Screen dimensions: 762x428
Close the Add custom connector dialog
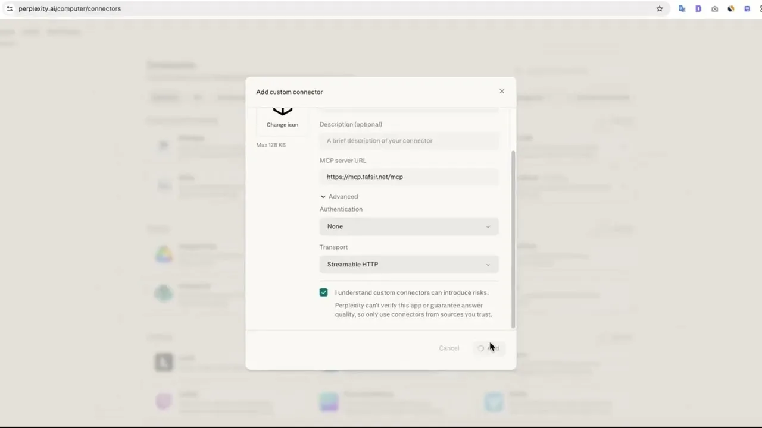coord(502,92)
